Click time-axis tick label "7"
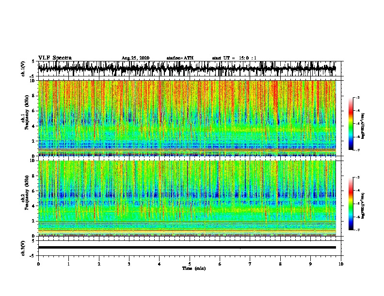Image resolution: width=384 pixels, height=296 pixels. pos(250,264)
